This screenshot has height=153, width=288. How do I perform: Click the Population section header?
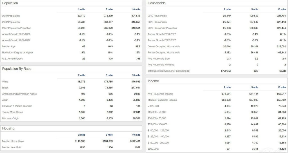point(10,3)
